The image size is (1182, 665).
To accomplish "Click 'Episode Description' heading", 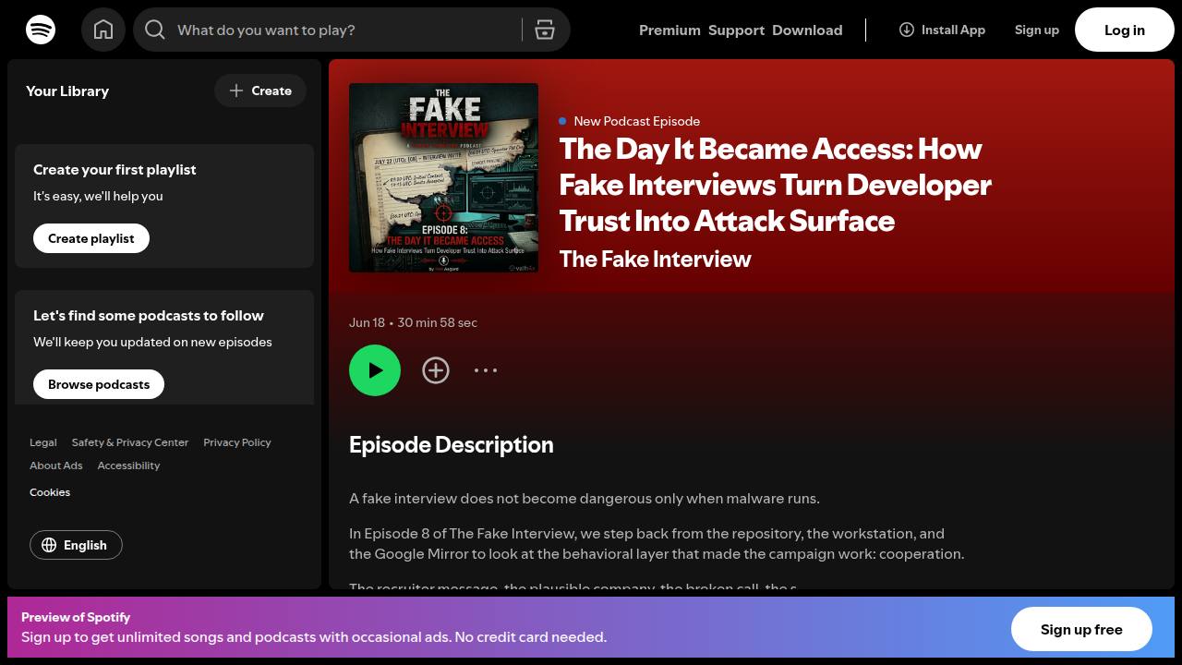I will tap(452, 445).
